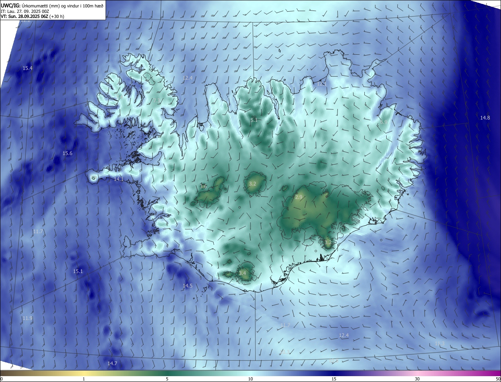Click the 5.1 value label
The width and height of the screenshot is (501, 382).
[254, 120]
